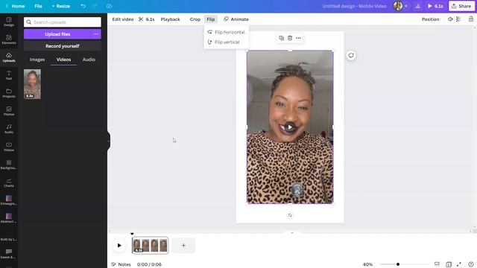Open the Background panel in sidebar
The image size is (477, 268).
tap(9, 165)
